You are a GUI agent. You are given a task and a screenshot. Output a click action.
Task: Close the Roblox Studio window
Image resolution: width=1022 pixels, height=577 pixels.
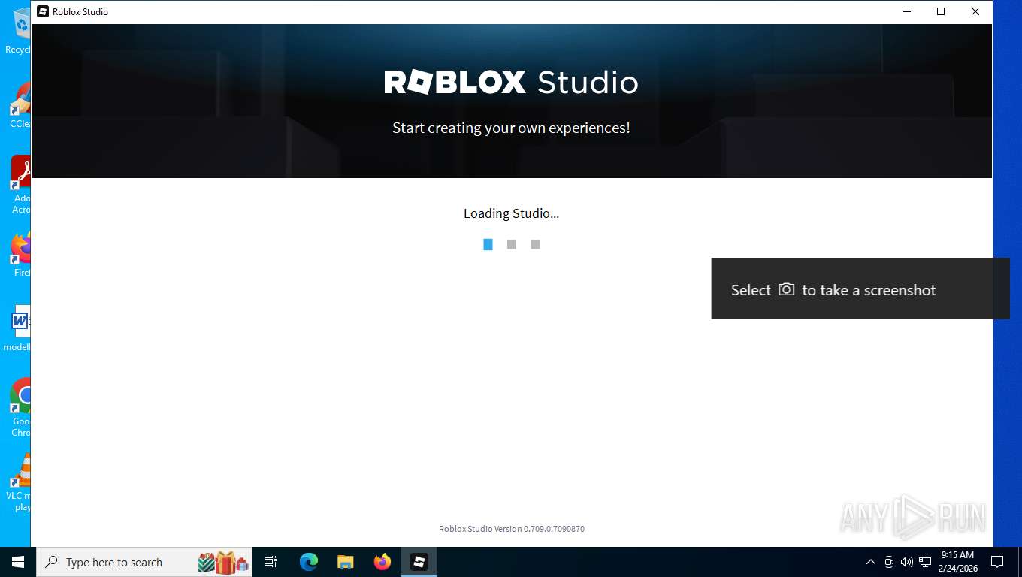click(975, 11)
